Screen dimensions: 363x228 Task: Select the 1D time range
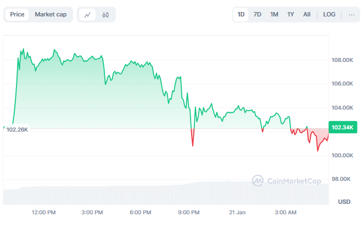[x=241, y=14]
